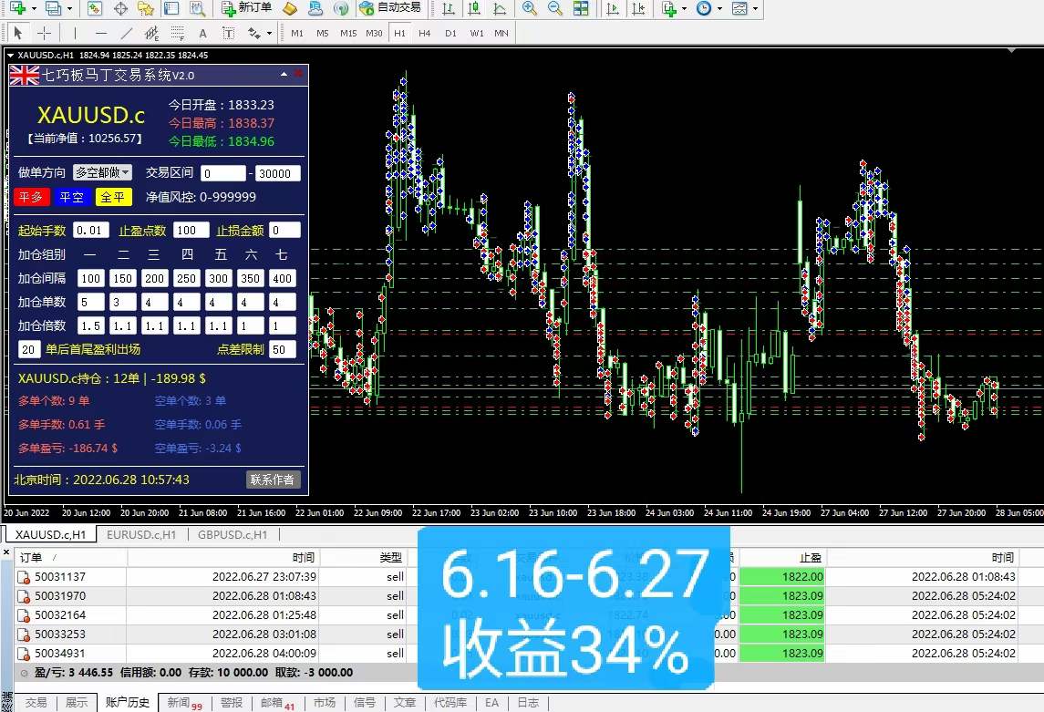The height and width of the screenshot is (712, 1044).
Task: Select the H1 timeframe button
Action: (399, 33)
